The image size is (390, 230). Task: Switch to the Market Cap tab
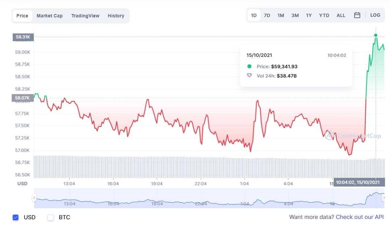pos(50,16)
